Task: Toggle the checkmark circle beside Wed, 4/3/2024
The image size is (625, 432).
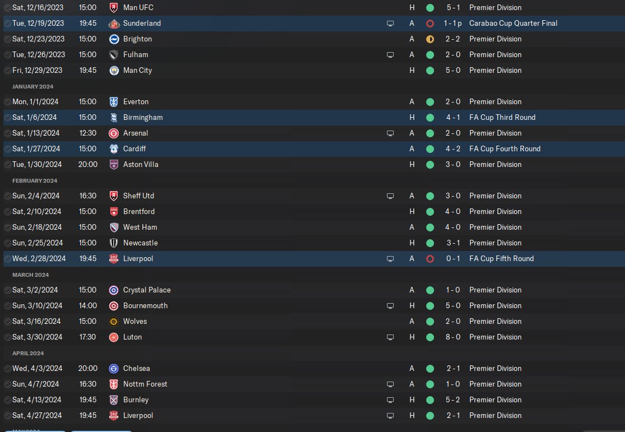Action: [7, 369]
